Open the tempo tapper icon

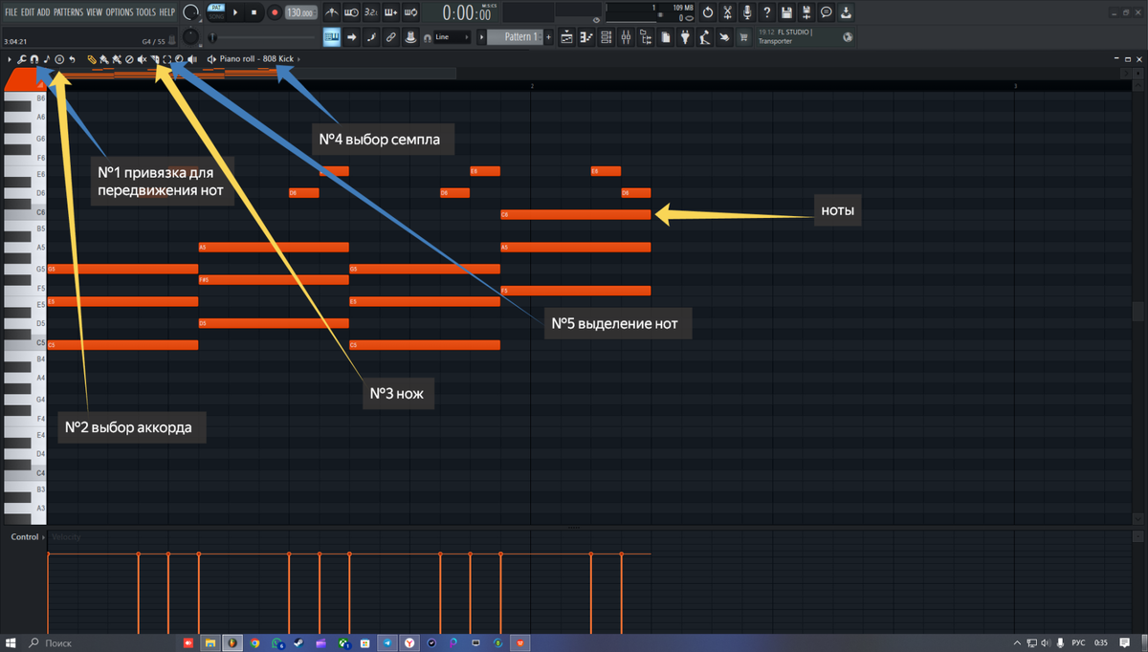point(704,36)
